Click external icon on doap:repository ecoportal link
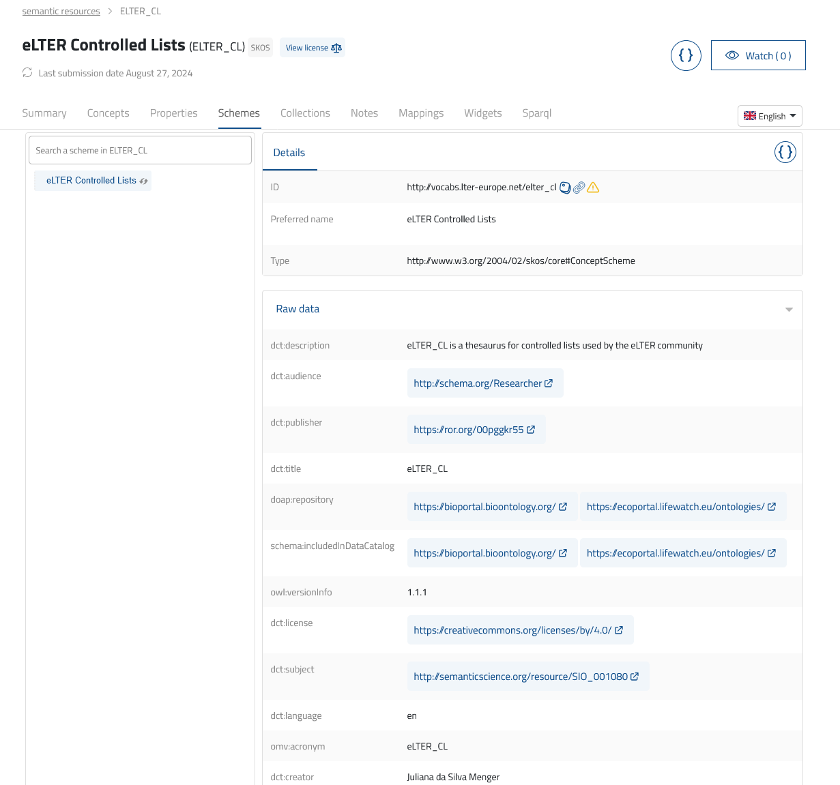840x785 pixels. pyautogui.click(x=772, y=507)
